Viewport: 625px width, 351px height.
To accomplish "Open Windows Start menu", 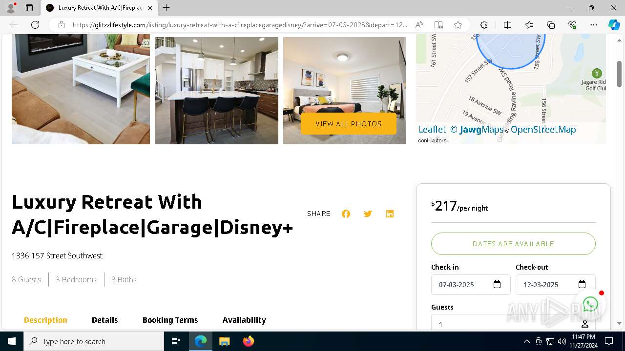I will pos(12,341).
